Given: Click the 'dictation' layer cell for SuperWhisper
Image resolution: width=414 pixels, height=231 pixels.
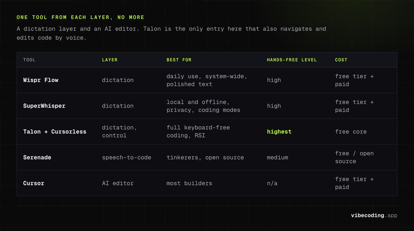Looking at the screenshot, I should 118,106.
